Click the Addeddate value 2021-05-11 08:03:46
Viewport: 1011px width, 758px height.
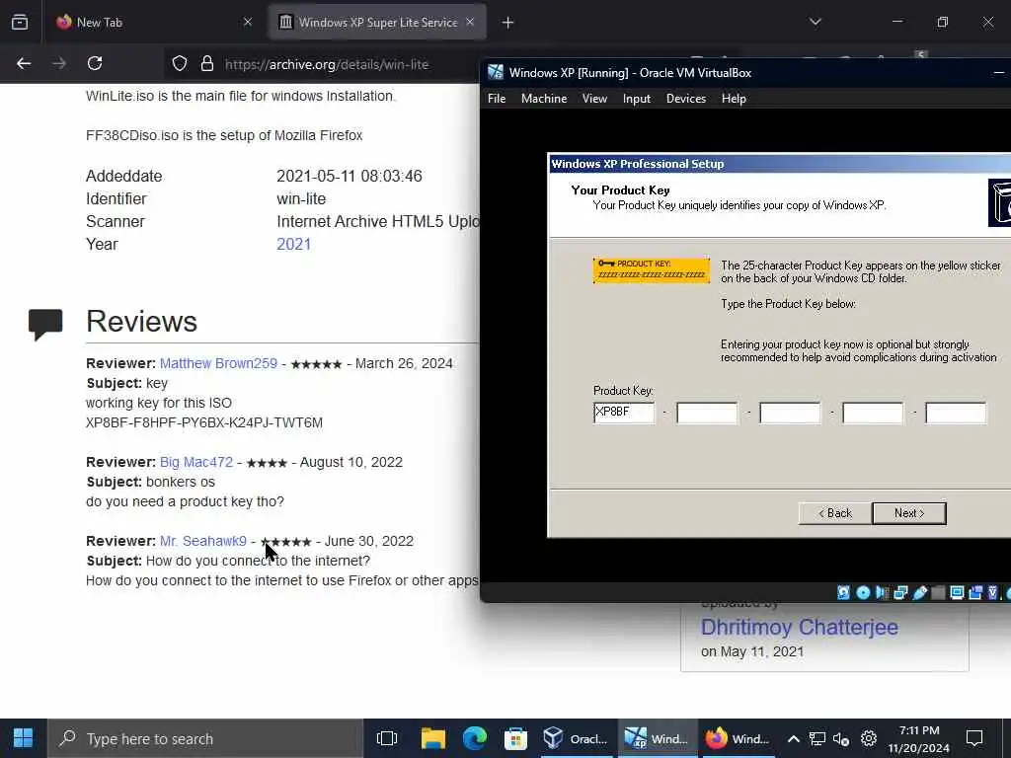click(x=349, y=176)
